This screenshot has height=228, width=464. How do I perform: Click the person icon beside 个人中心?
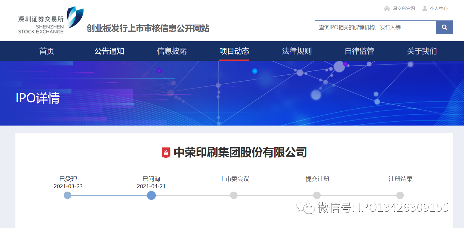425,8
